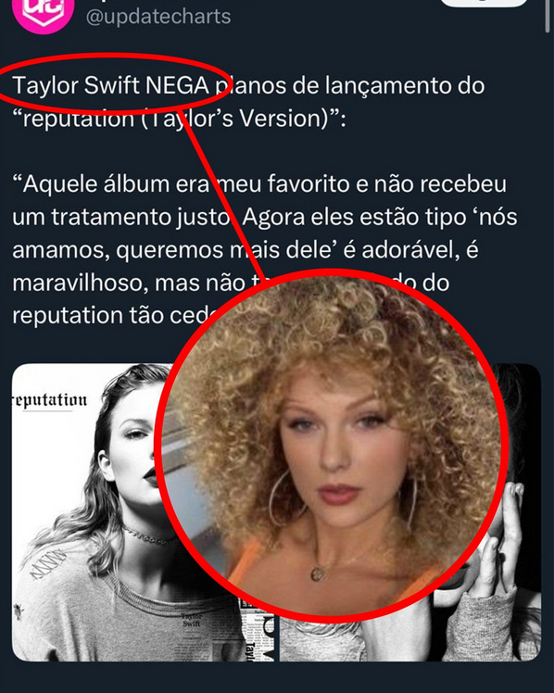Click the circular curly-hair inset photo
This screenshot has width=554, height=693.
pyautogui.click(x=332, y=445)
